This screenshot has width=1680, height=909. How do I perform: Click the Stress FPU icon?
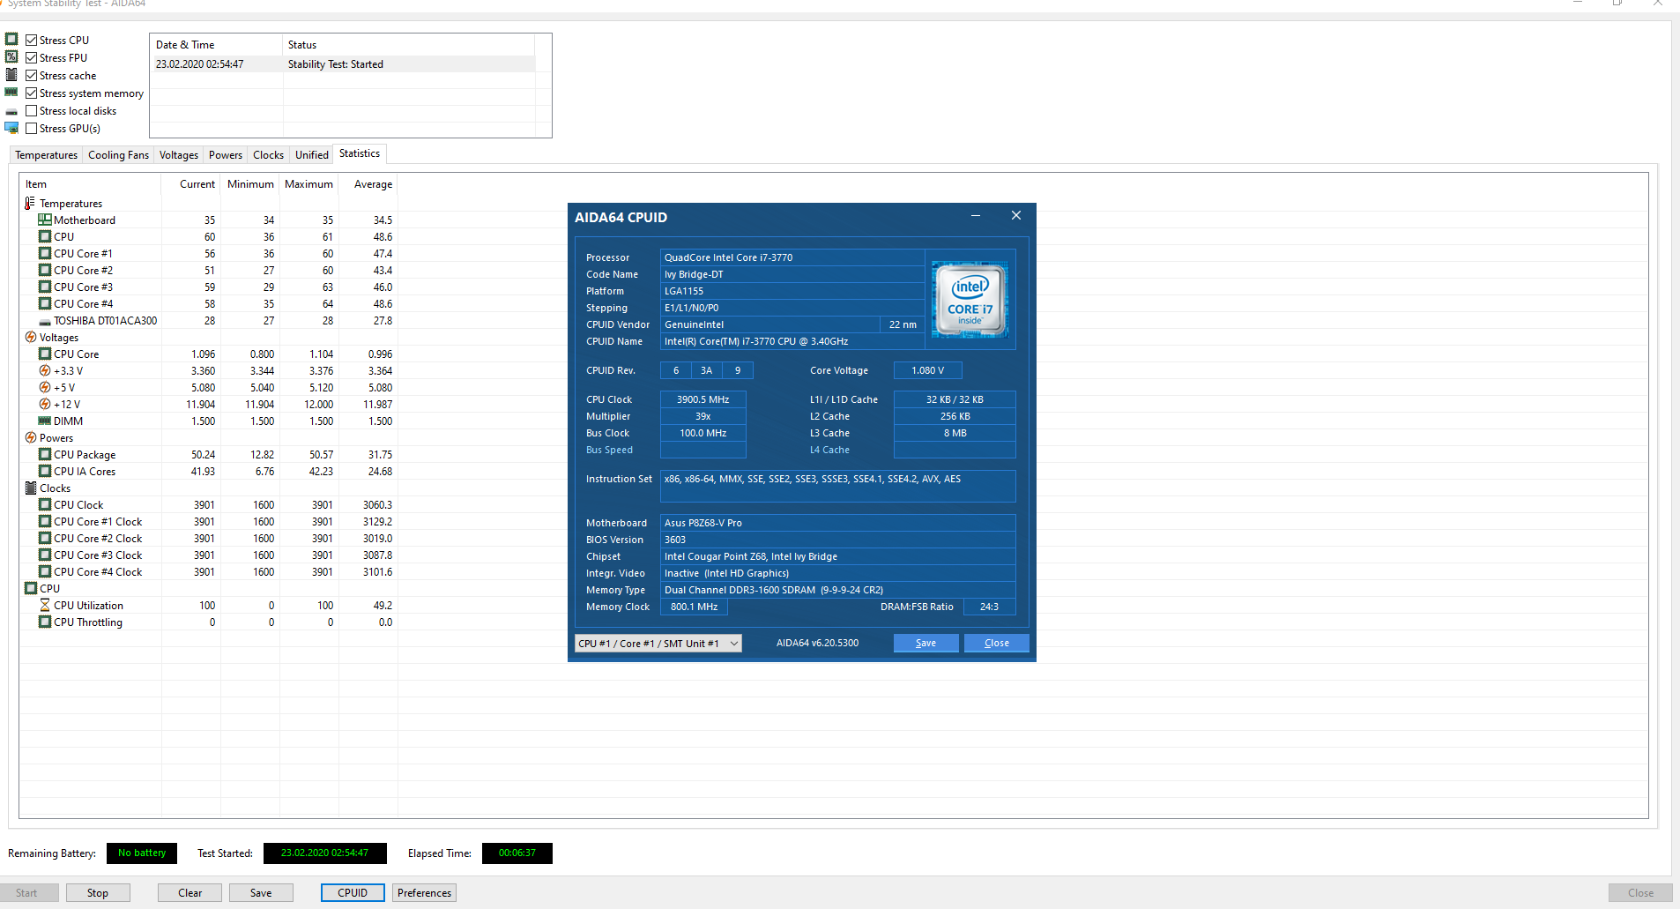tap(11, 56)
